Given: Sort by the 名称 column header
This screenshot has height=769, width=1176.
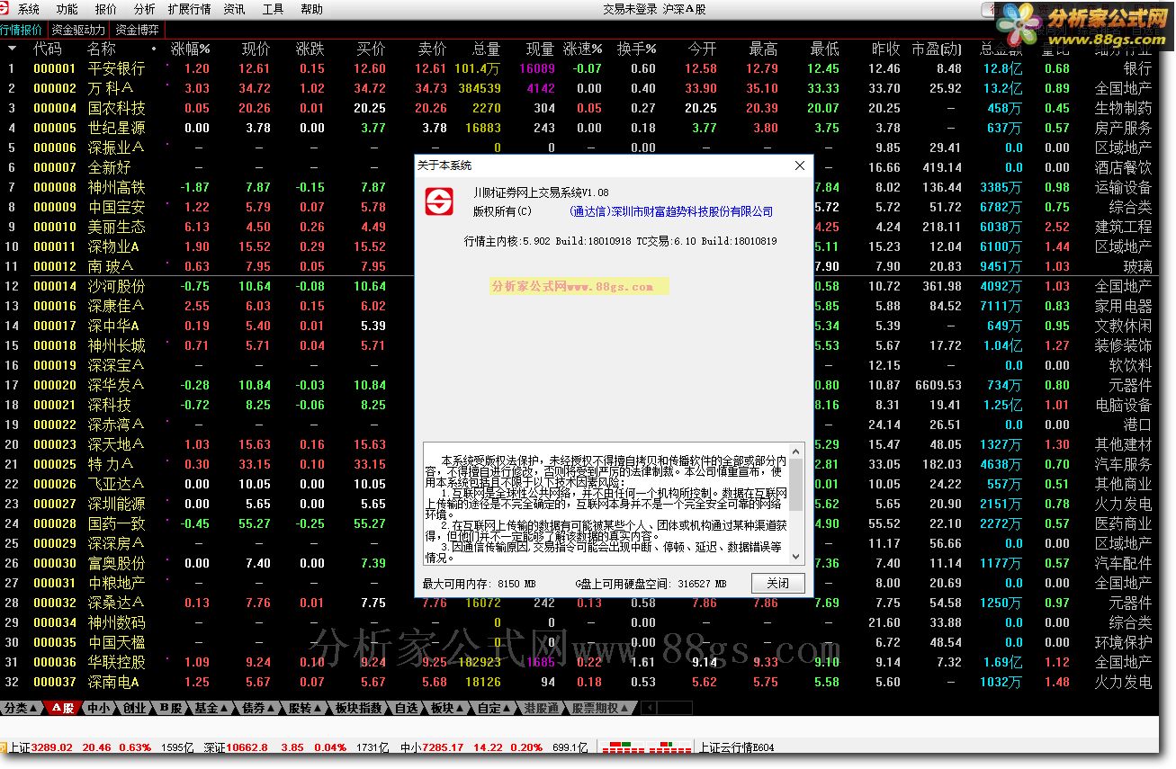Looking at the screenshot, I should [102, 49].
